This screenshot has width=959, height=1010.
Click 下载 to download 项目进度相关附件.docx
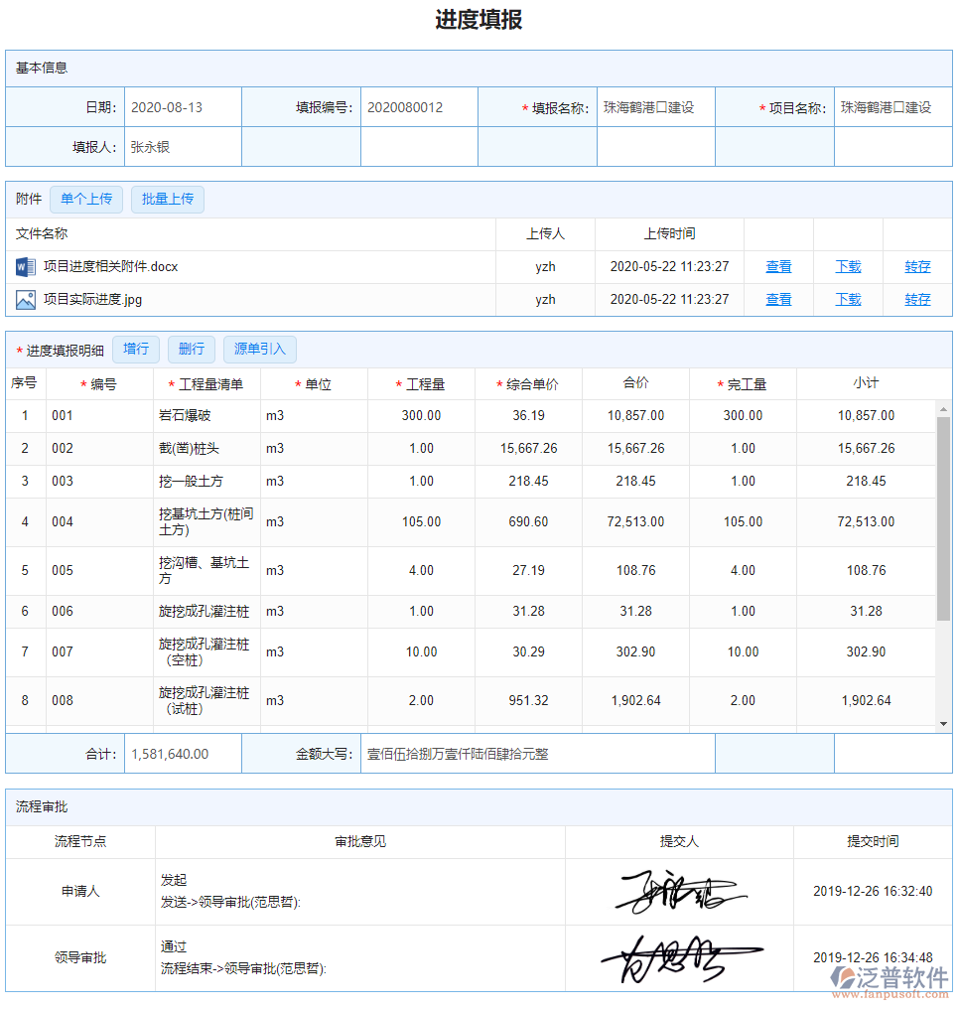[x=848, y=266]
